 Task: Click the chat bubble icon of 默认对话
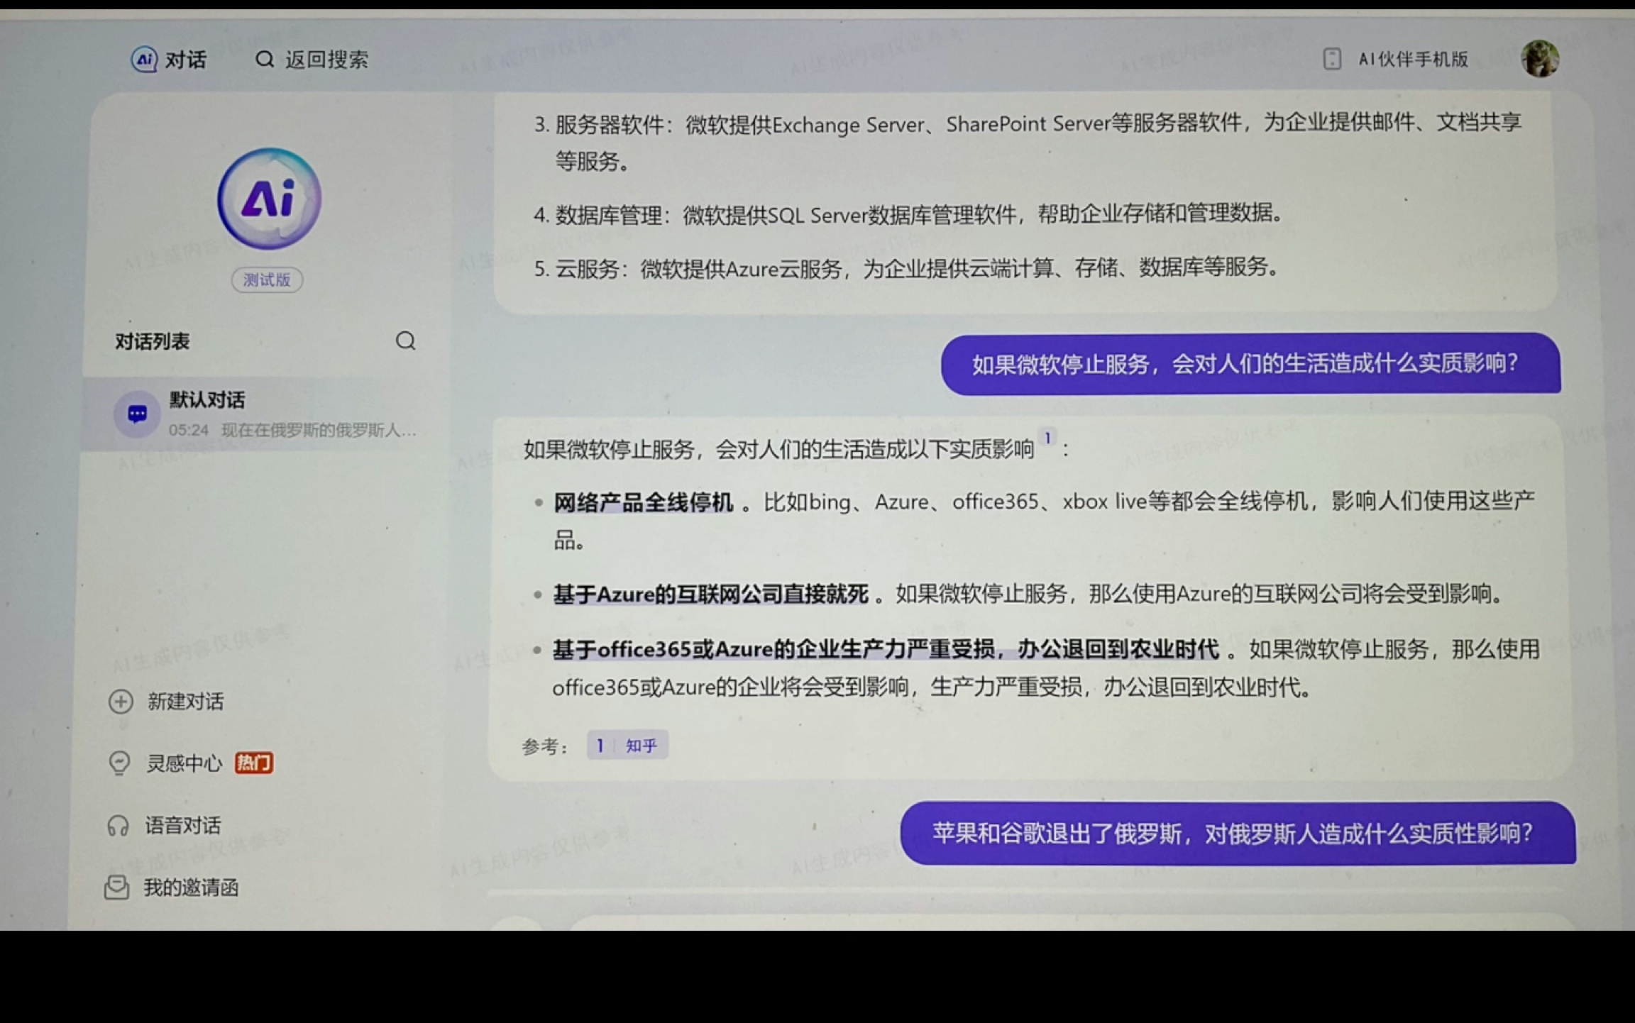coord(137,414)
